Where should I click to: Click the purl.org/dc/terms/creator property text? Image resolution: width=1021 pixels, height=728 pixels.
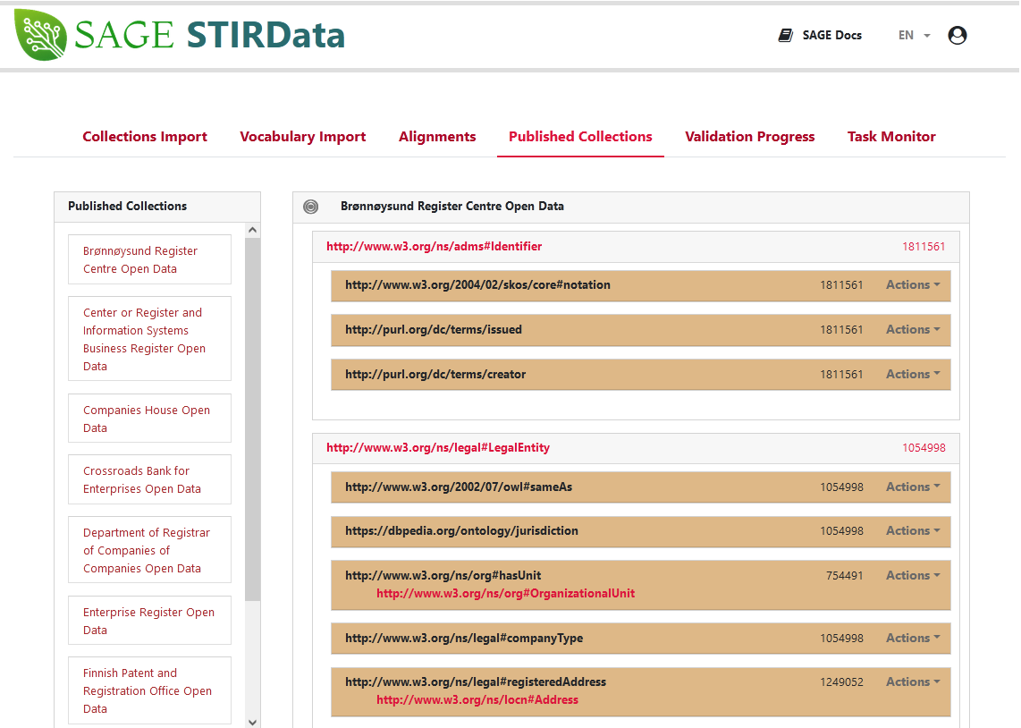click(435, 375)
